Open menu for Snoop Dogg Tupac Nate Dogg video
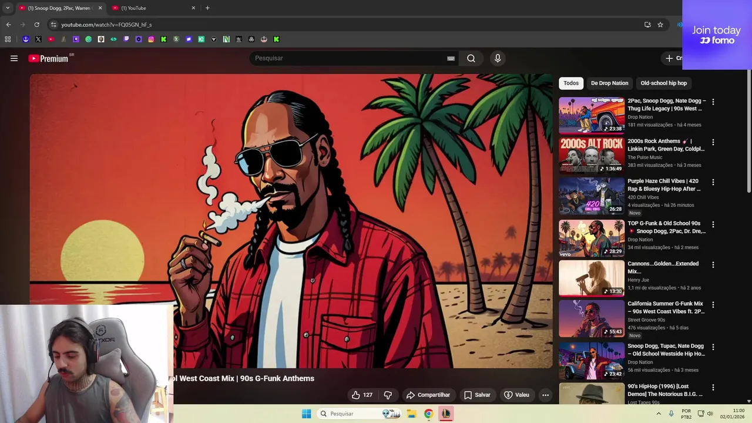752x423 pixels. [x=713, y=347]
